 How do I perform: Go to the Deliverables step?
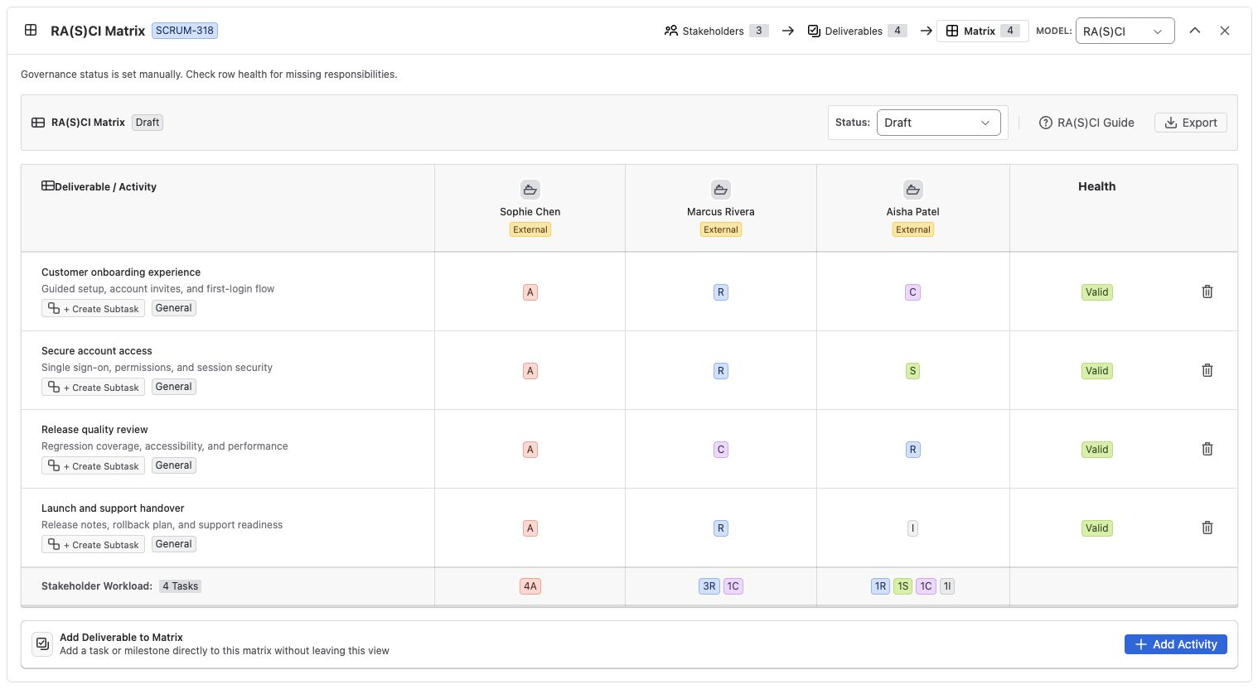(857, 31)
